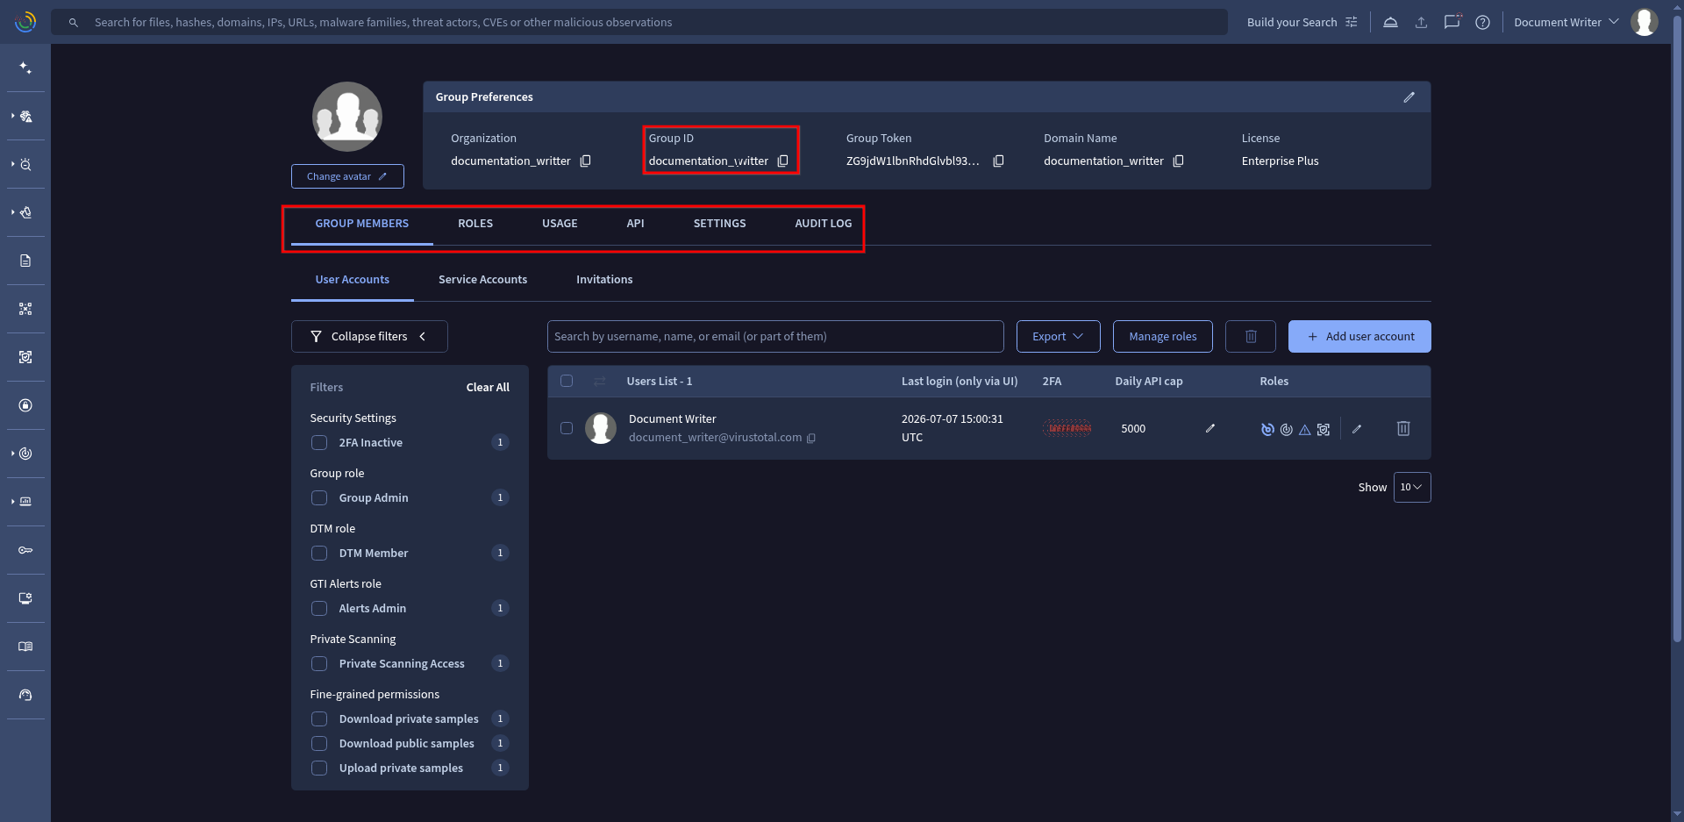Tick the Download private samples filter
This screenshot has height=822, width=1684.
click(x=319, y=719)
